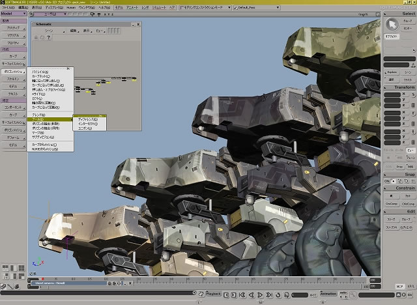Click the Explore button in Select panel

[392, 73]
